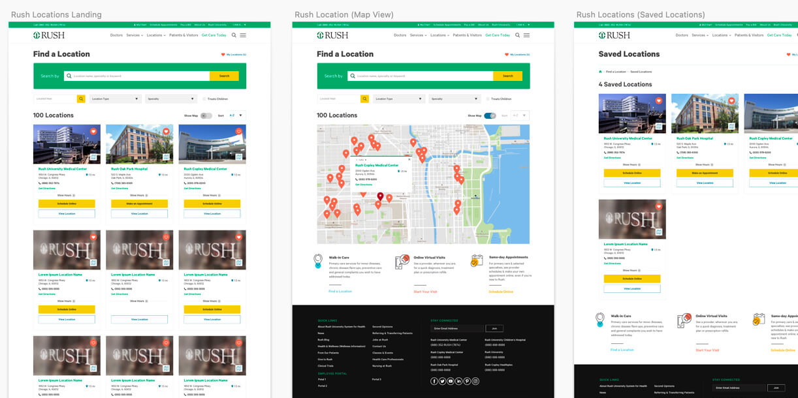The height and width of the screenshot is (398, 798).
Task: Click the Instagram icon in the Map View footer
Action: [x=475, y=381]
